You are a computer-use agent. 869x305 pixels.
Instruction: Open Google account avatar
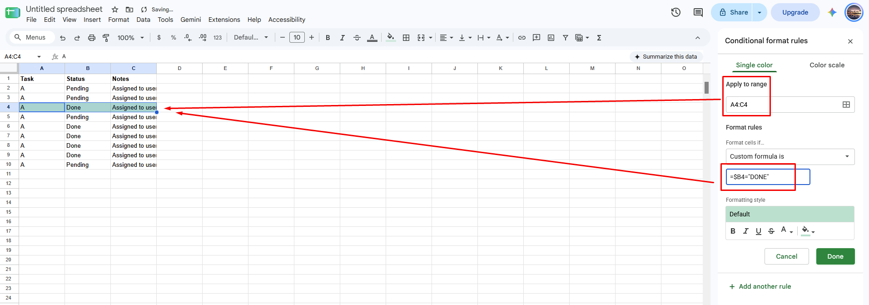[x=854, y=12]
